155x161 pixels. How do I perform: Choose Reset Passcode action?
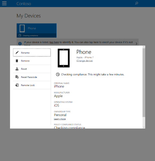click(32, 77)
